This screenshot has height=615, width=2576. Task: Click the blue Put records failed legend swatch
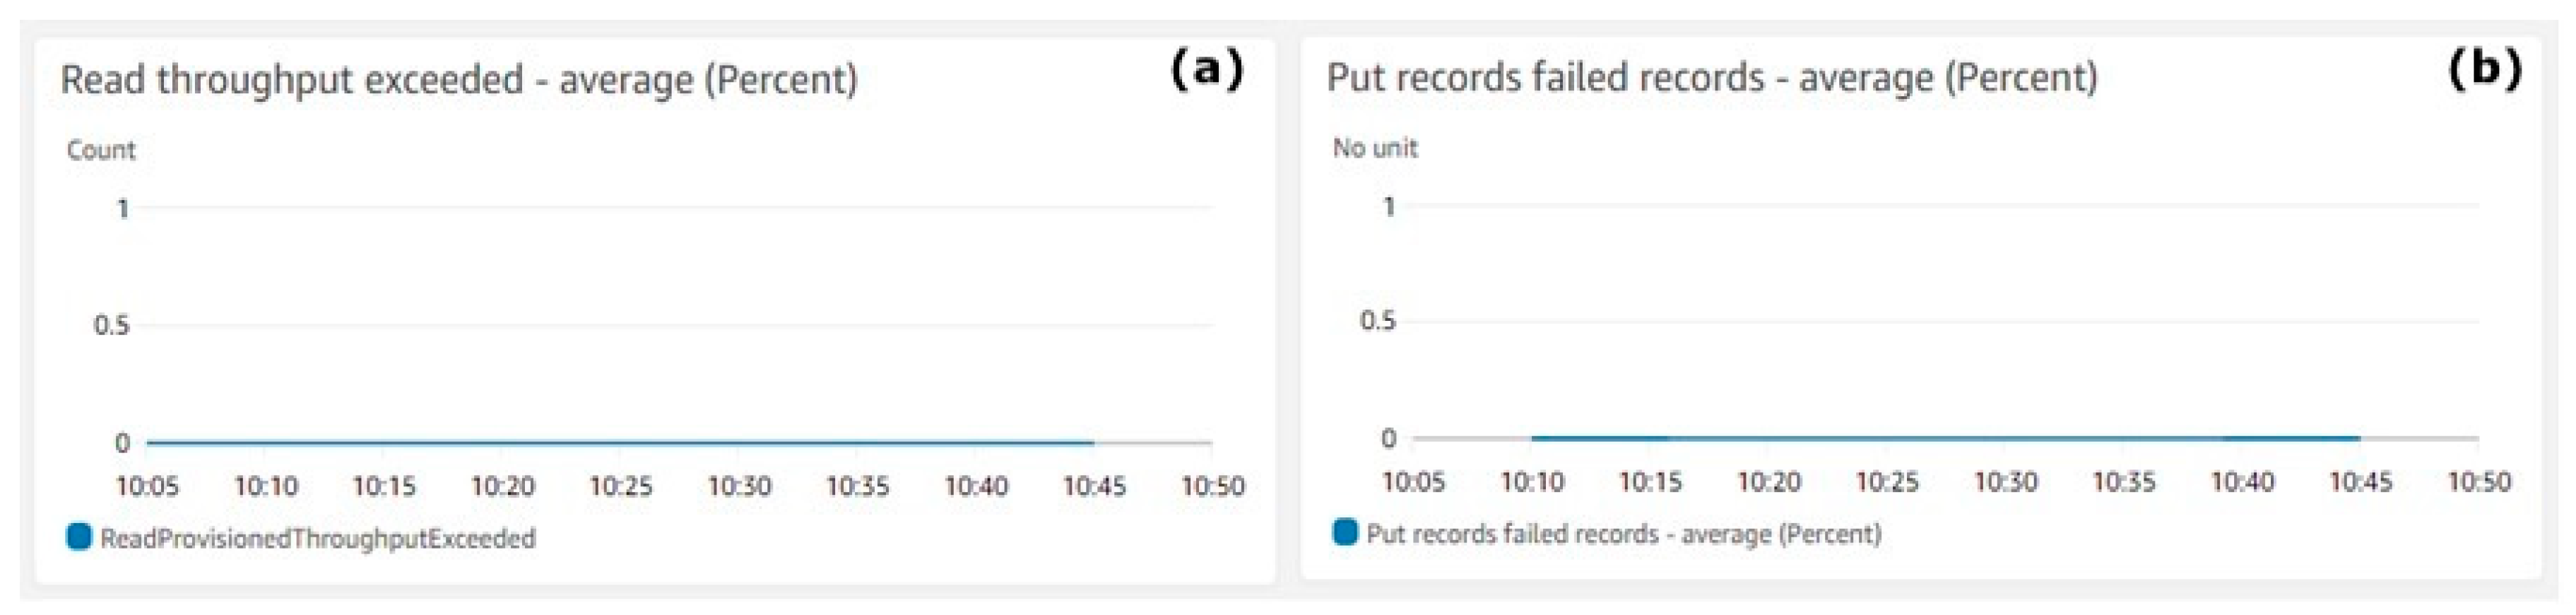(1345, 532)
